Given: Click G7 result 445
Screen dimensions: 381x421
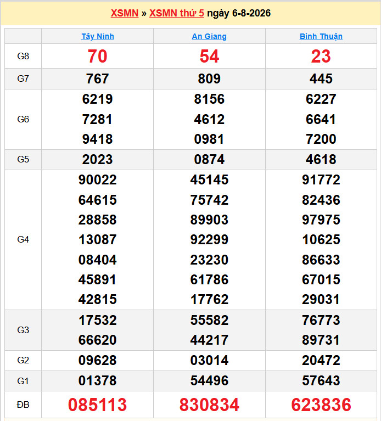Looking at the screenshot, I should (321, 78).
